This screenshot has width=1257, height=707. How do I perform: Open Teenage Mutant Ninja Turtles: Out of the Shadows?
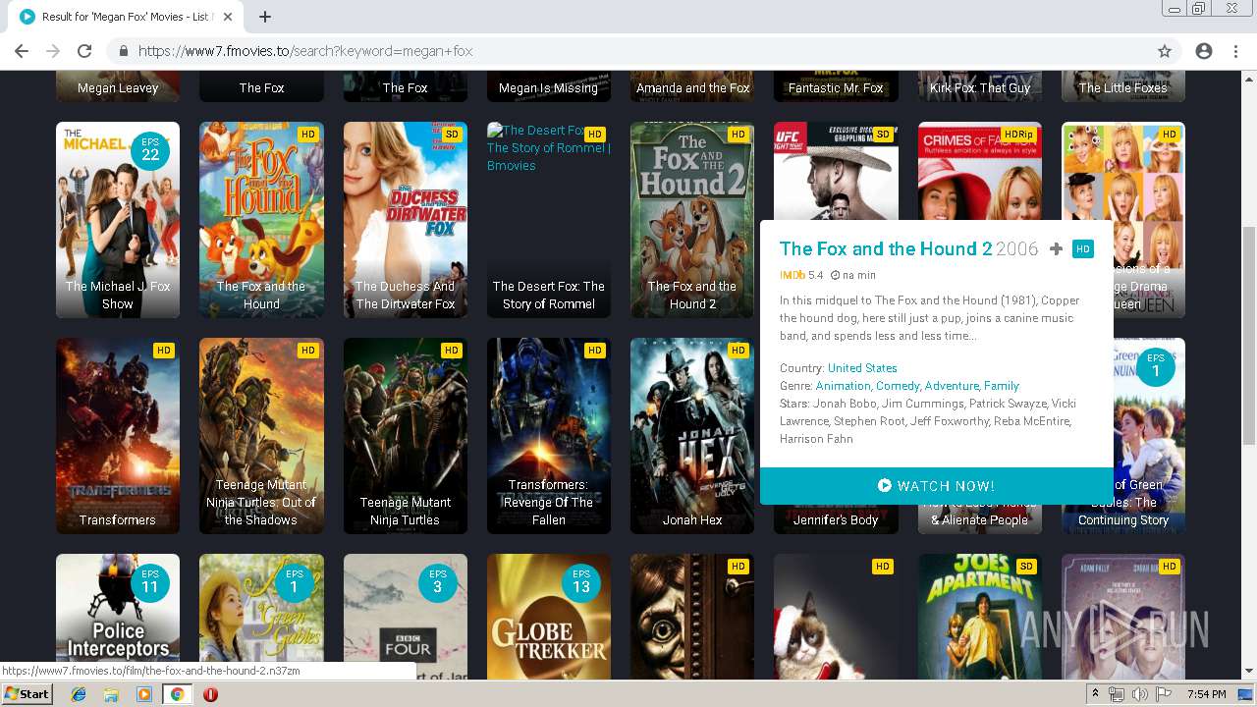coord(261,436)
